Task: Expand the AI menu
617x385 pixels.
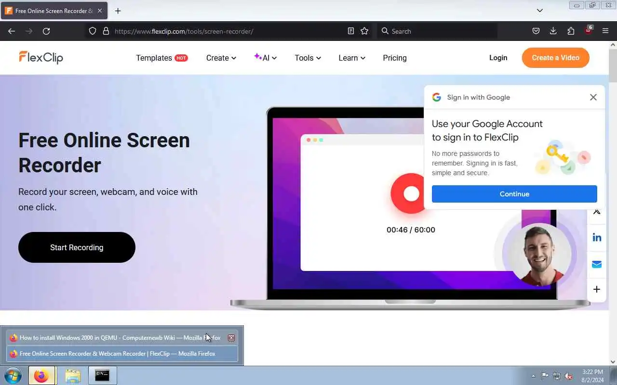Action: point(266,58)
